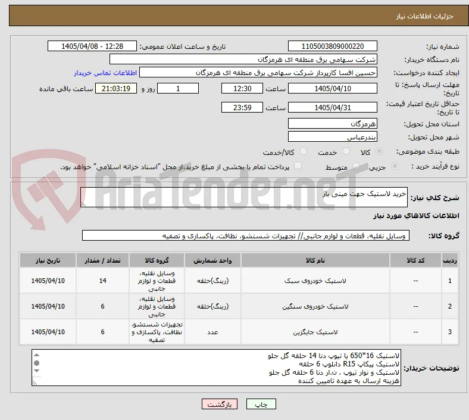The width and height of the screenshot is (469, 420).
Task: Select the متوسط purchase type radio
Action: (356, 166)
